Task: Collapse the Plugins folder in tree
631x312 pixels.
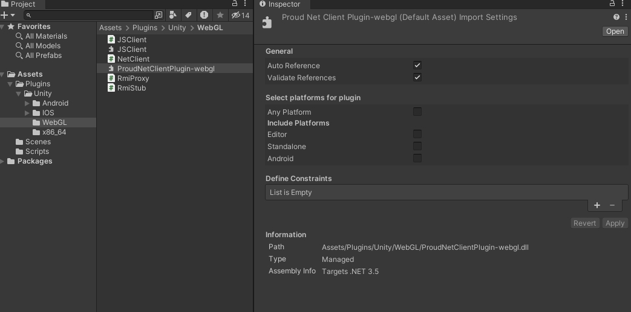Action: click(x=10, y=84)
